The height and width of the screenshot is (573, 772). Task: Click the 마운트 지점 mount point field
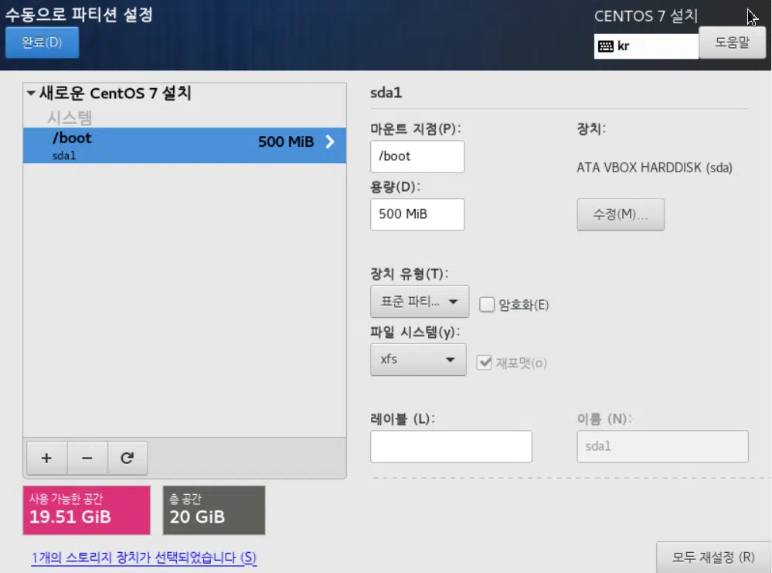[x=417, y=156]
